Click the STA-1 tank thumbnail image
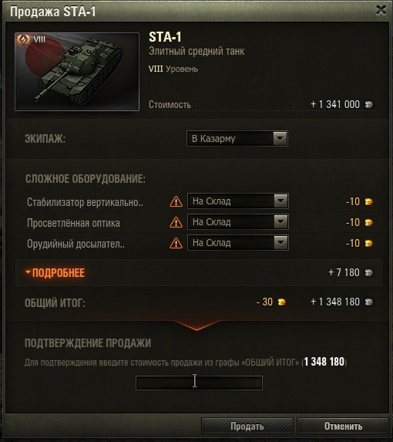This screenshot has height=442, width=393. coord(77,72)
